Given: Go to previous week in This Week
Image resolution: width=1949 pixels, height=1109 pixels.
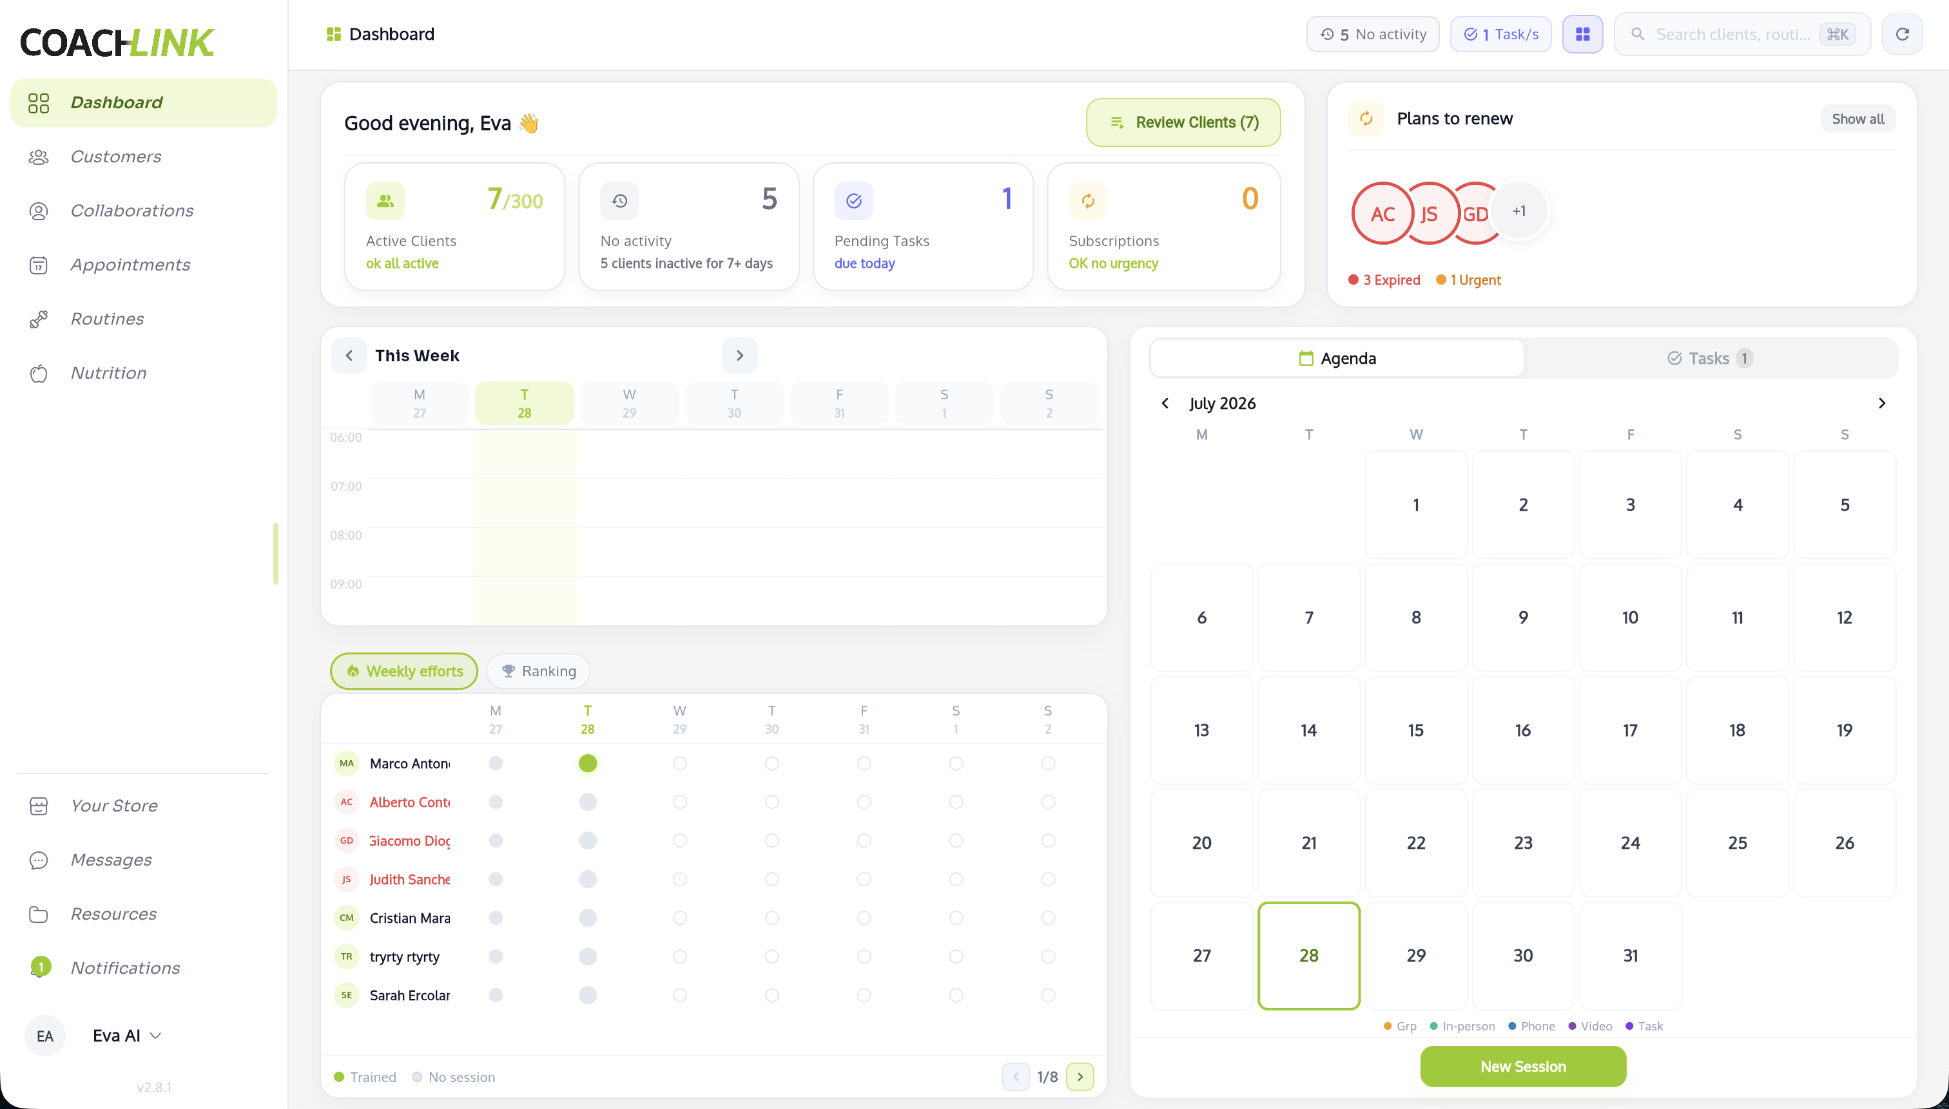Looking at the screenshot, I should coord(349,355).
